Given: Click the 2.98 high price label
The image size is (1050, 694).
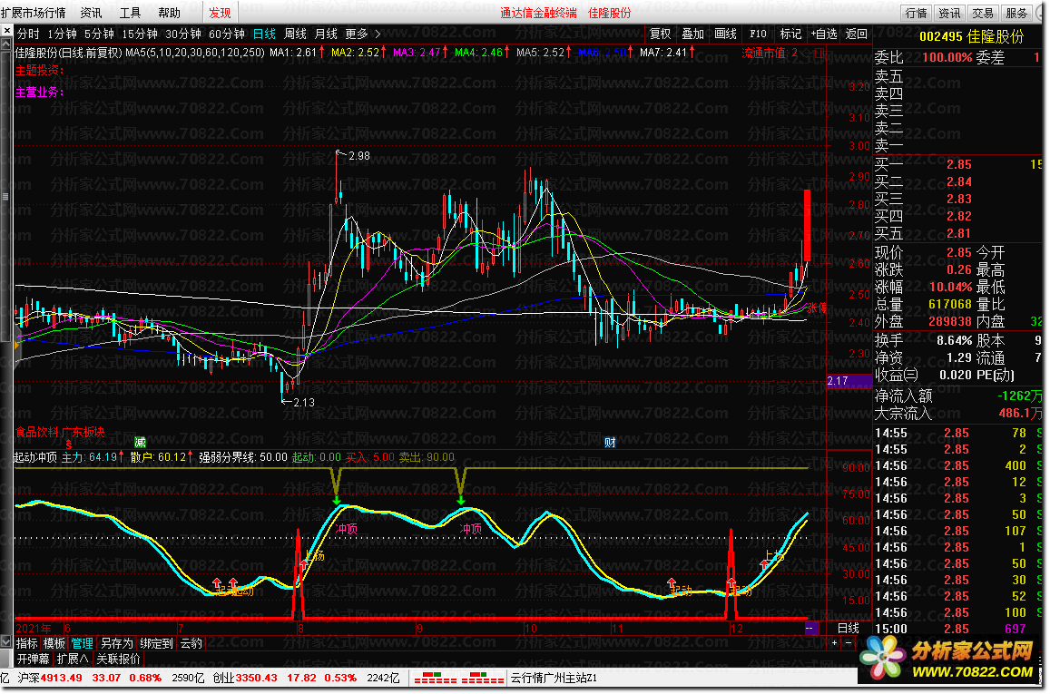Looking at the screenshot, I should click(x=359, y=156).
